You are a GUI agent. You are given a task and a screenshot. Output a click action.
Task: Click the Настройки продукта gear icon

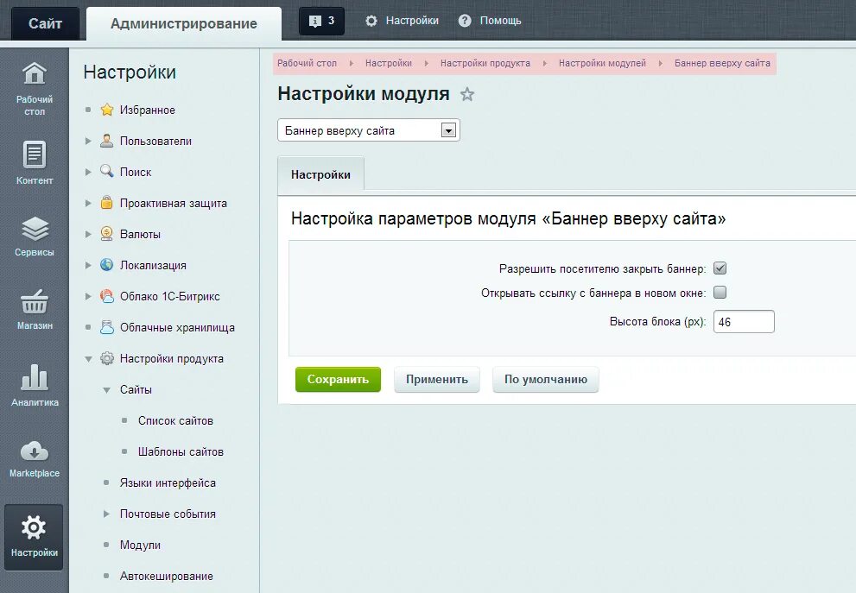coord(107,358)
